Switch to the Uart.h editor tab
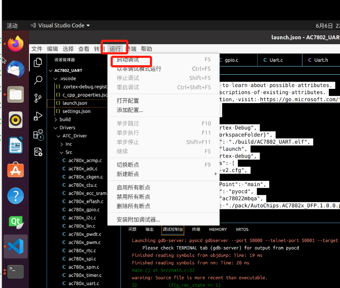 tap(321, 60)
